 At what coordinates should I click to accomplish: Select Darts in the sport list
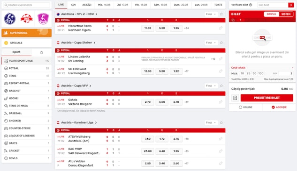click(27, 143)
